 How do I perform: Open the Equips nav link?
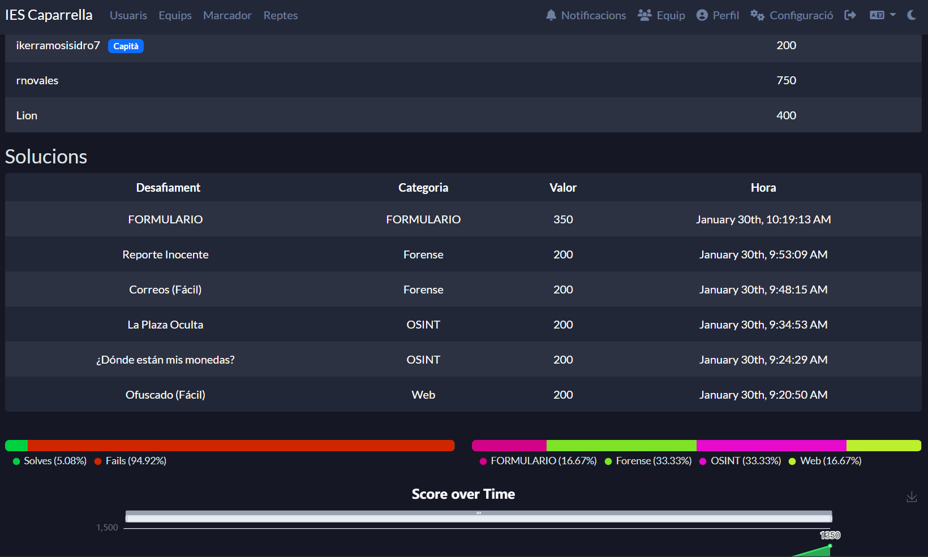click(x=175, y=15)
